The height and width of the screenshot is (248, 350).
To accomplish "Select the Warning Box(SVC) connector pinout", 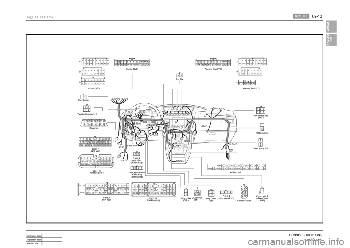I will coord(213,63).
